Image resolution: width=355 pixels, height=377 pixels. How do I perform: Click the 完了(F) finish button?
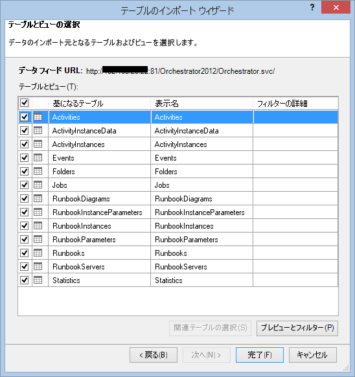pos(260,355)
